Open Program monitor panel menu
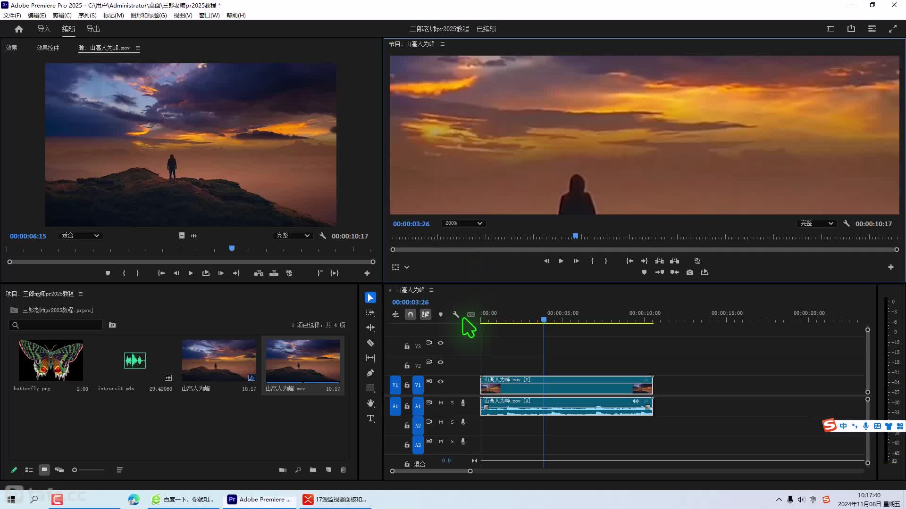The image size is (906, 509). [x=443, y=44]
